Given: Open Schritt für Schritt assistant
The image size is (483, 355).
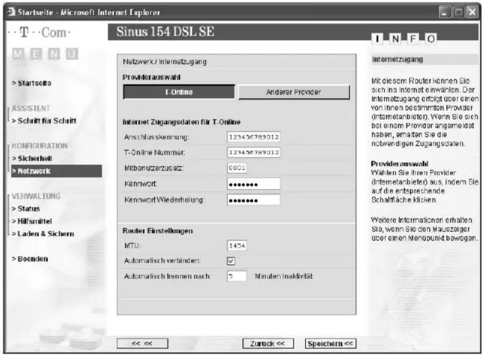Looking at the screenshot, I should (x=43, y=120).
